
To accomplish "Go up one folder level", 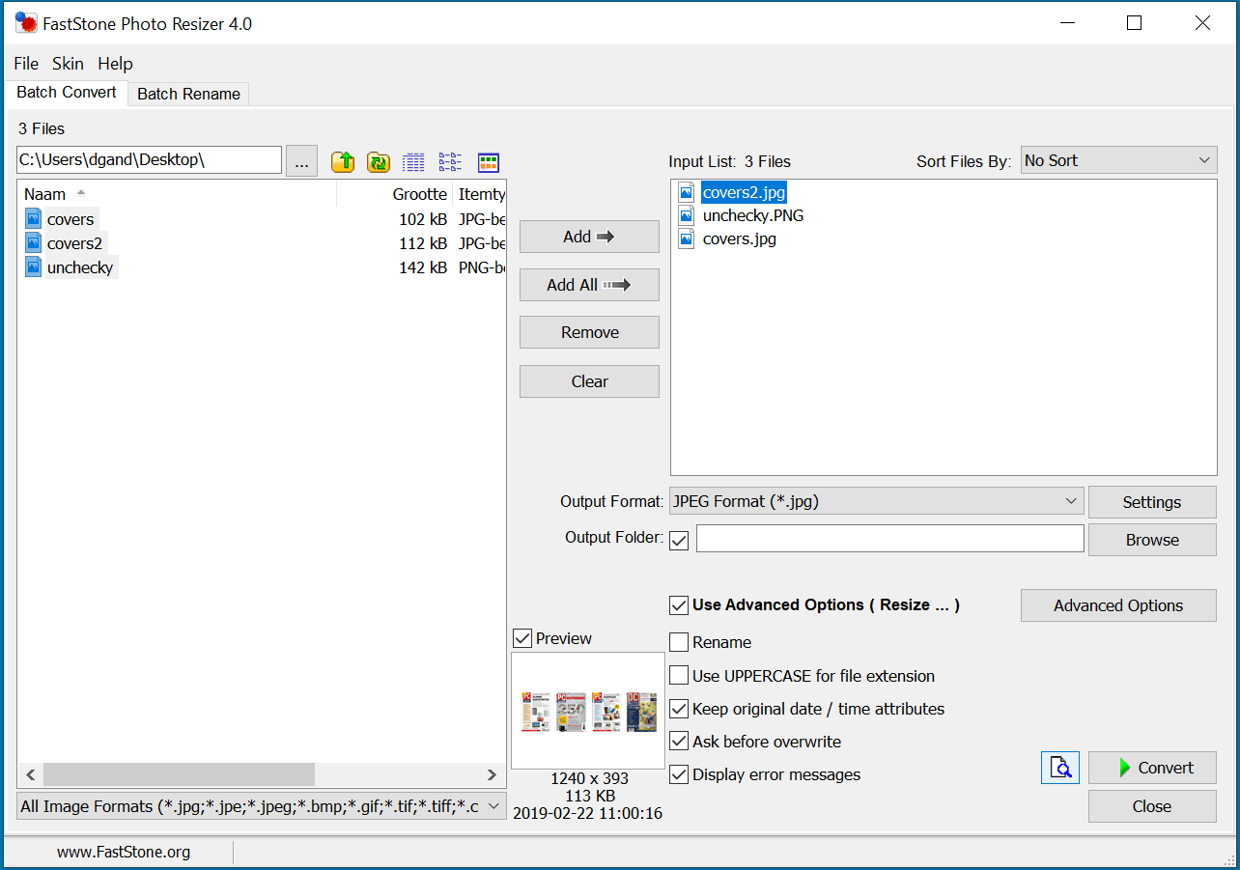I will pyautogui.click(x=343, y=161).
